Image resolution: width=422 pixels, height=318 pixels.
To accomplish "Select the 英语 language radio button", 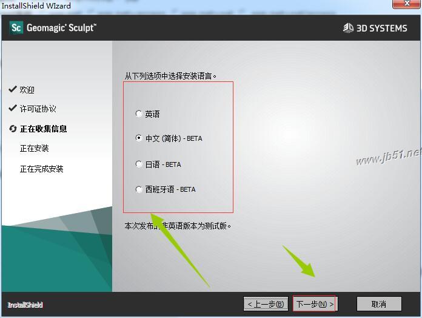I will click(x=139, y=114).
